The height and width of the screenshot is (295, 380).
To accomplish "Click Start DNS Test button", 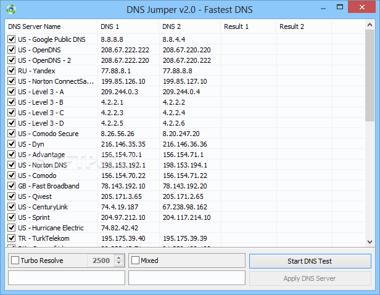I will tap(310, 261).
